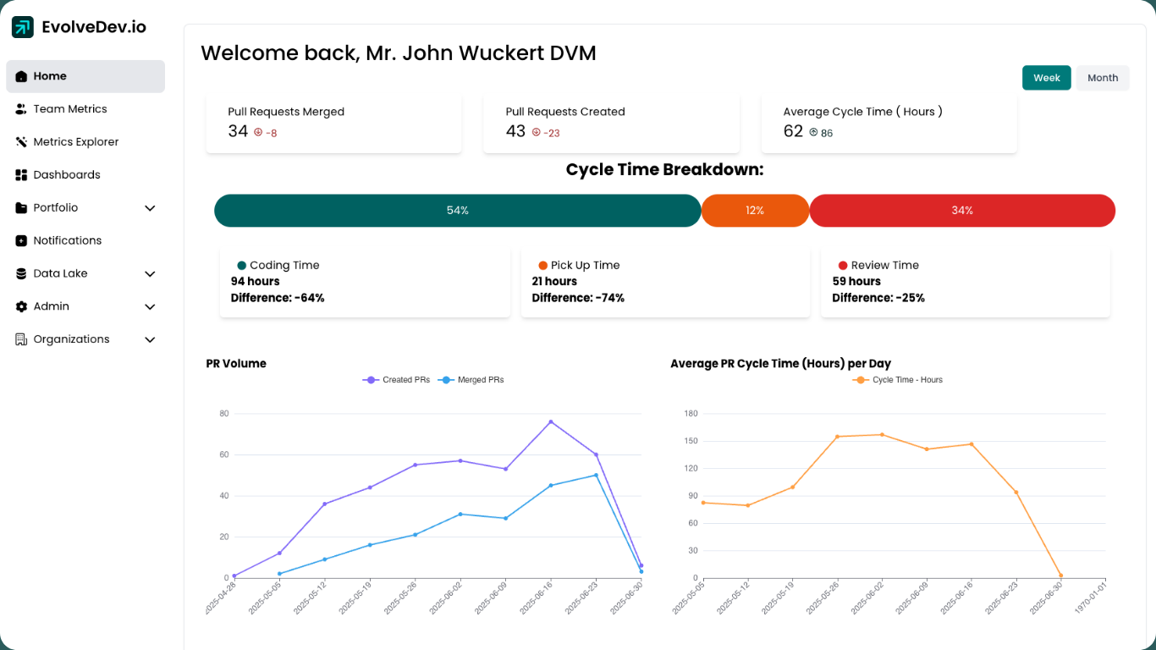Open Team Metrics via its people icon
The height and width of the screenshot is (650, 1156).
21,109
